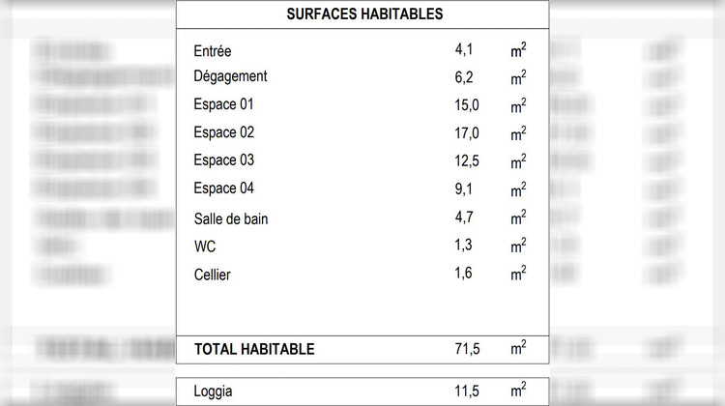Select the Entrée row label
Viewport: 725px width, 406px height.
213,51
